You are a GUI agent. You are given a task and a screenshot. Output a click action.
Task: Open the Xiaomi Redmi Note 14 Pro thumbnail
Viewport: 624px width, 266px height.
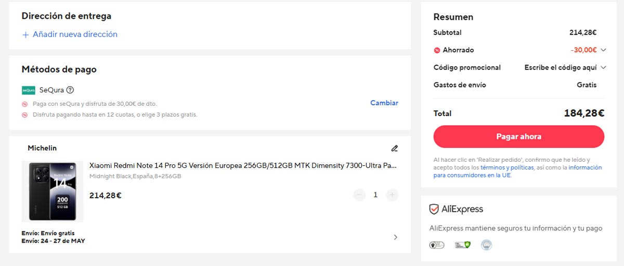point(53,191)
